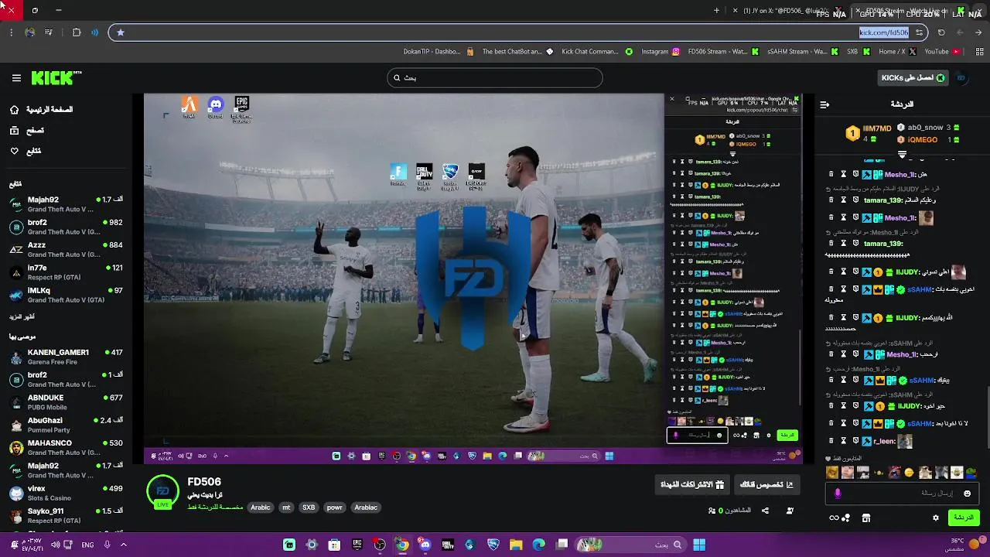This screenshot has width=990, height=557.
Task: Open a new browser tab with plus icon
Action: [x=716, y=11]
